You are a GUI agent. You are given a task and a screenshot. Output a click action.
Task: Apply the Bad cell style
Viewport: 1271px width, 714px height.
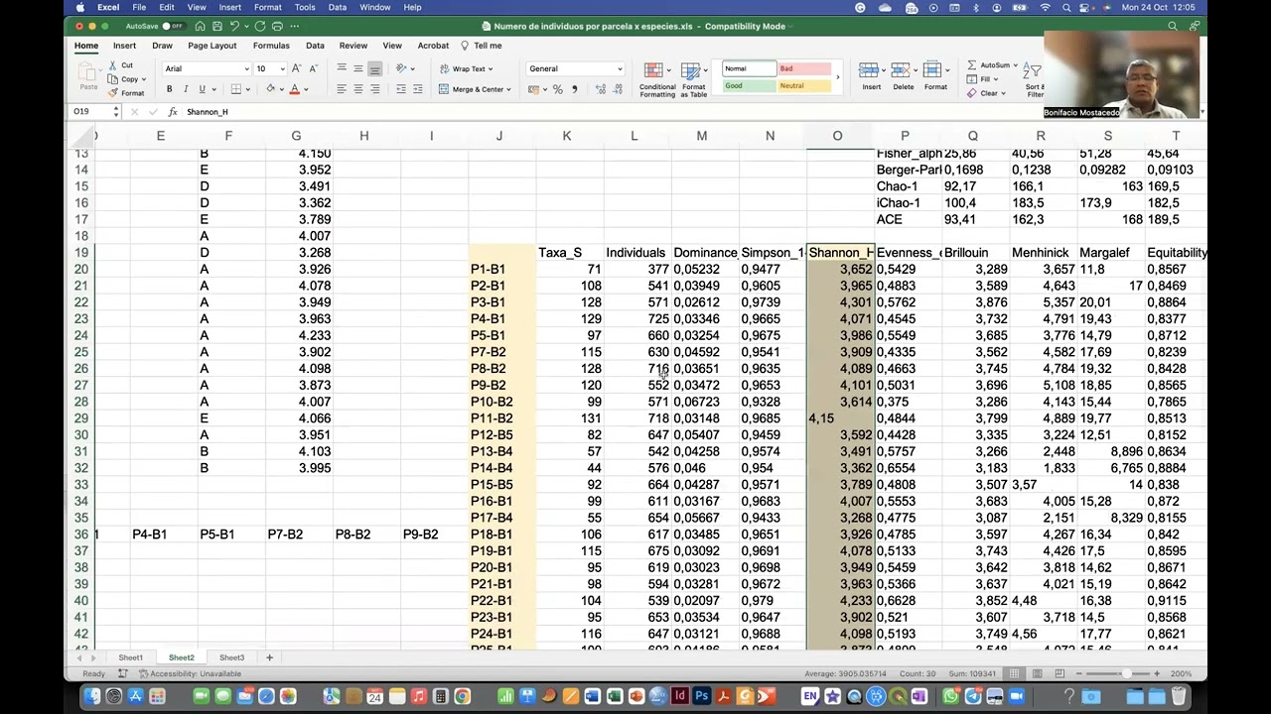(804, 68)
